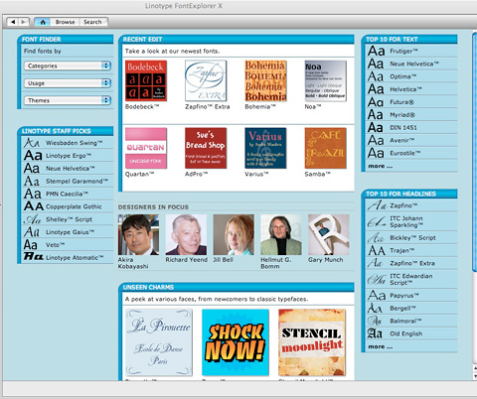Click the Wiesbaden Swing sample icon
This screenshot has height=399, width=477.
coord(32,143)
